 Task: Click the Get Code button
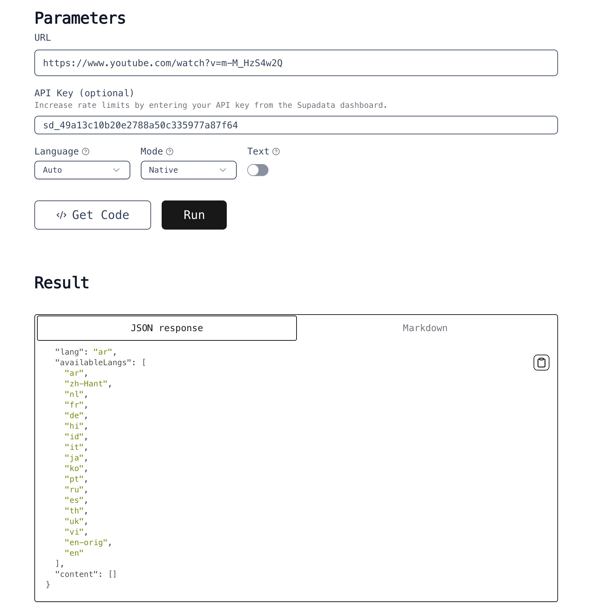point(93,215)
